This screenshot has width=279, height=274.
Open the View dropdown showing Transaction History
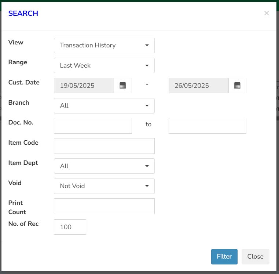(x=104, y=46)
